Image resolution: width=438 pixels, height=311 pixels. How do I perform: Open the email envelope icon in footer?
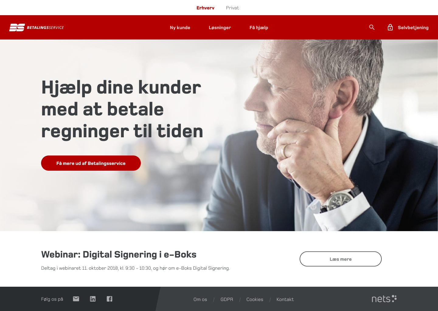point(76,299)
